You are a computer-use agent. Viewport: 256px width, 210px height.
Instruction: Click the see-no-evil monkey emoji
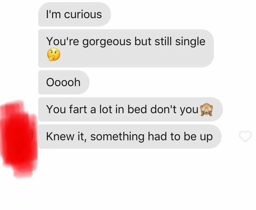pos(207,109)
